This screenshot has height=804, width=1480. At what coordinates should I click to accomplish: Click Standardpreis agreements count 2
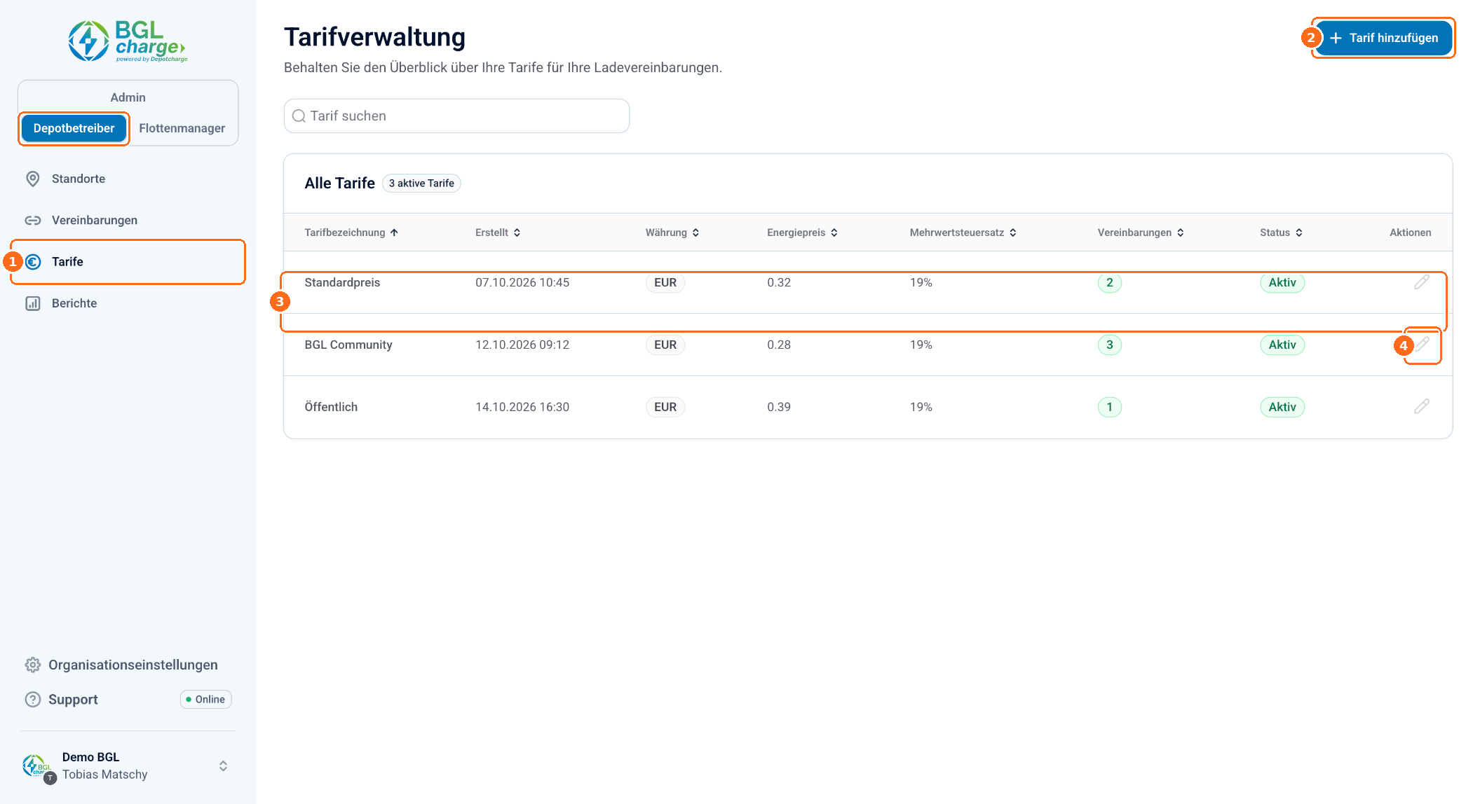click(1110, 282)
